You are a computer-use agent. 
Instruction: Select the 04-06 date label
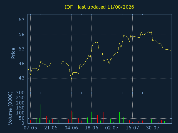coord(71,128)
